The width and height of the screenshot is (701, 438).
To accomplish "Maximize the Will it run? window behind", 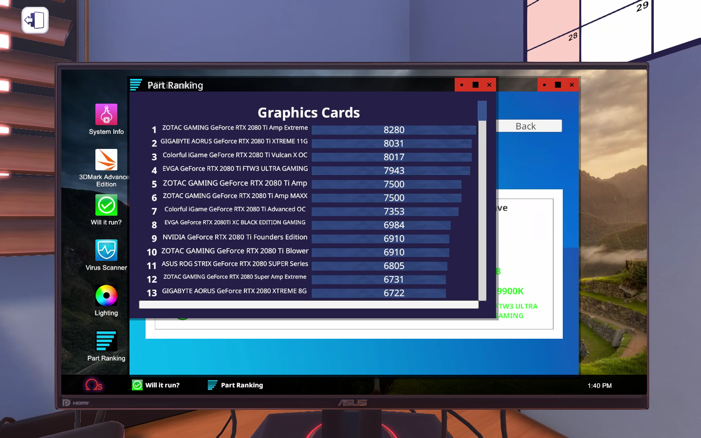I will (x=558, y=85).
